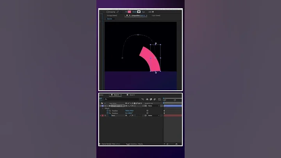The height and width of the screenshot is (158, 281).
Task: Toggle the Motion Blur enable icon
Action: click(x=155, y=99)
